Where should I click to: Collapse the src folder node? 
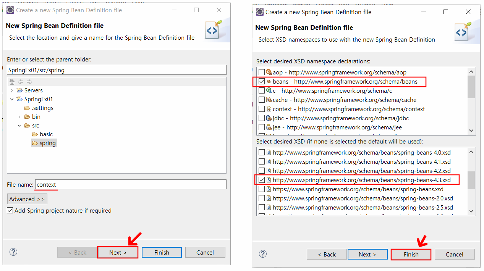coord(19,126)
